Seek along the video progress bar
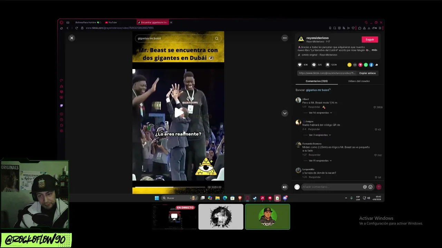This screenshot has width=442, height=248. coord(170,187)
